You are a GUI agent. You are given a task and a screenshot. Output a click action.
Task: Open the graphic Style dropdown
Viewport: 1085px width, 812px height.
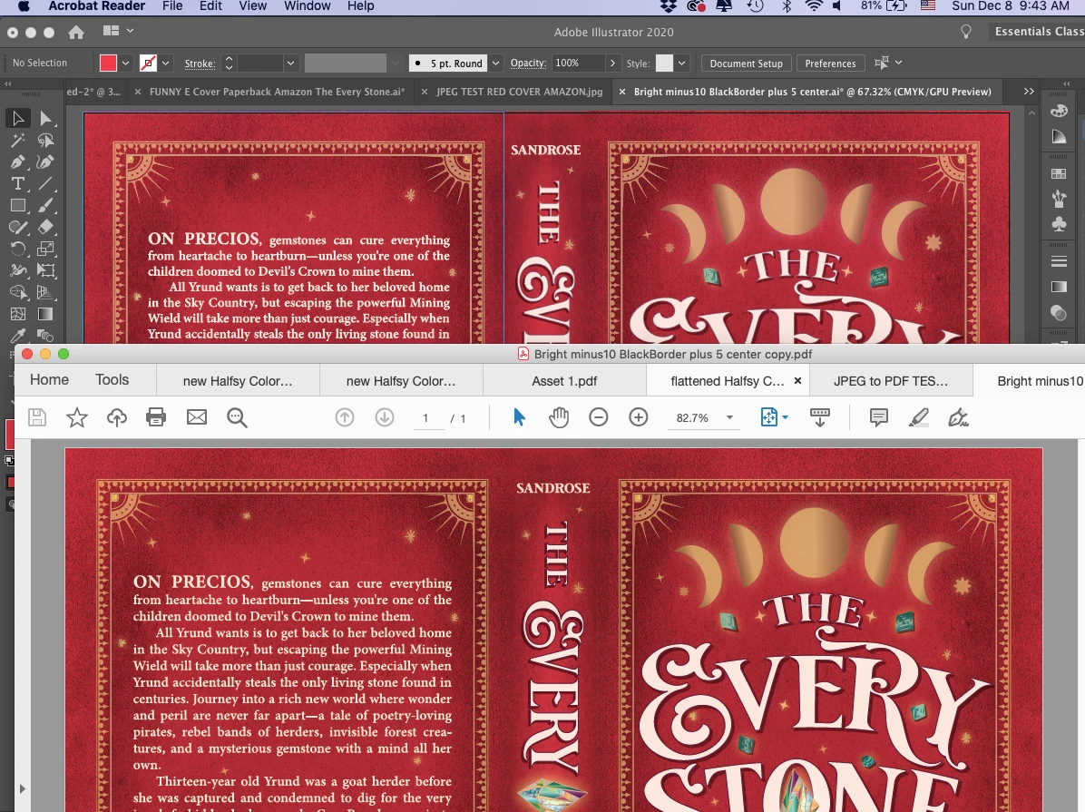681,63
